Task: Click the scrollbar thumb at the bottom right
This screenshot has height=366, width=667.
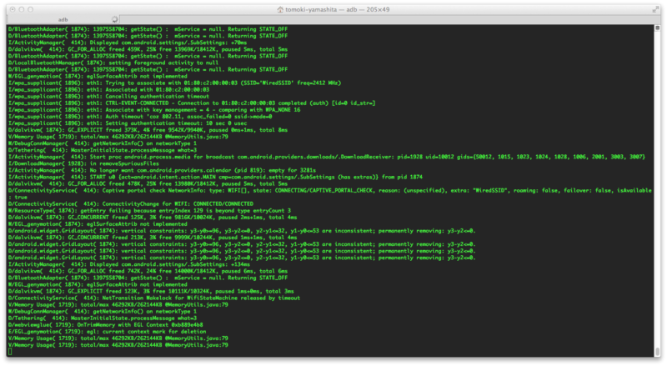Action: pyautogui.click(x=657, y=352)
